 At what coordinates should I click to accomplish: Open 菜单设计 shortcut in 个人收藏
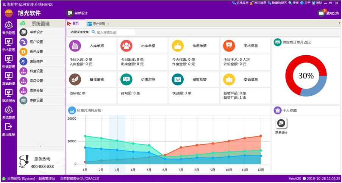pos(281,123)
